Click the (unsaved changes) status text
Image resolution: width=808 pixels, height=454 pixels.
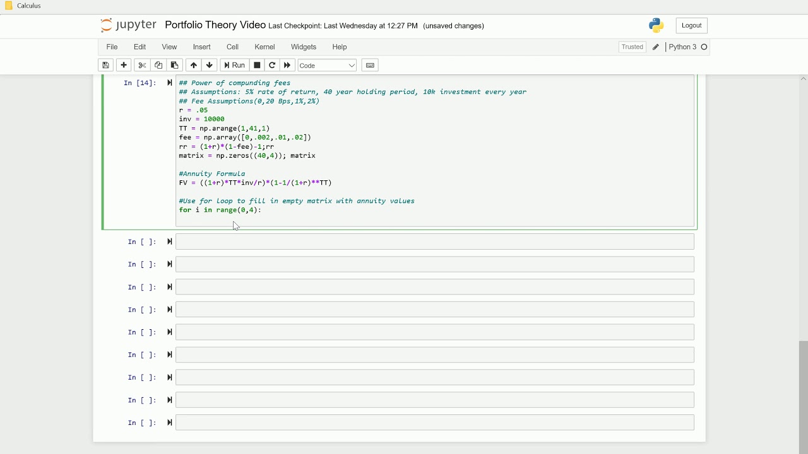(453, 26)
